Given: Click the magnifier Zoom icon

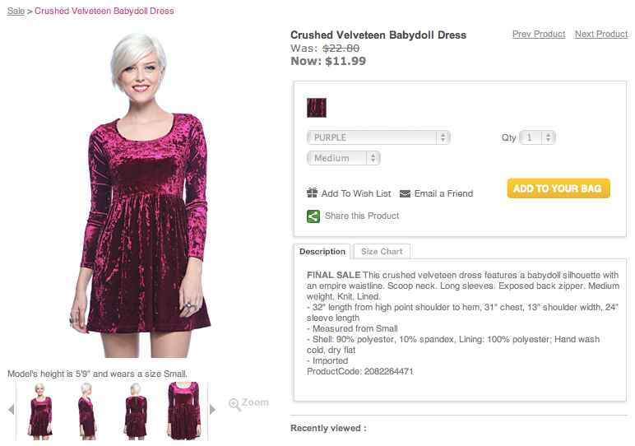Looking at the screenshot, I should [x=235, y=404].
